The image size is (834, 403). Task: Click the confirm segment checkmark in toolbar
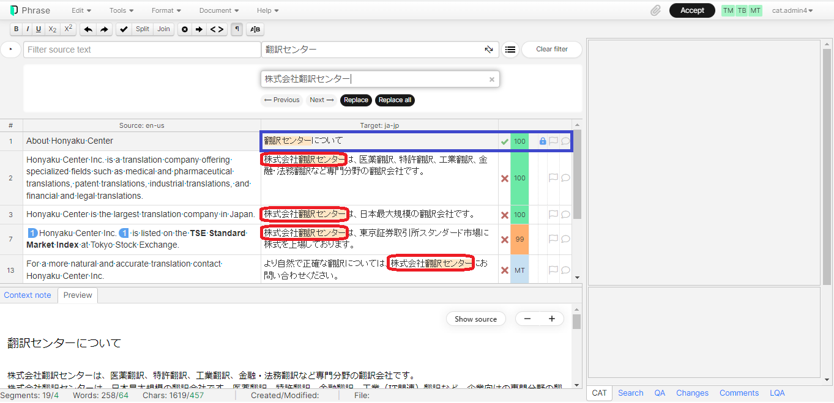click(x=124, y=29)
